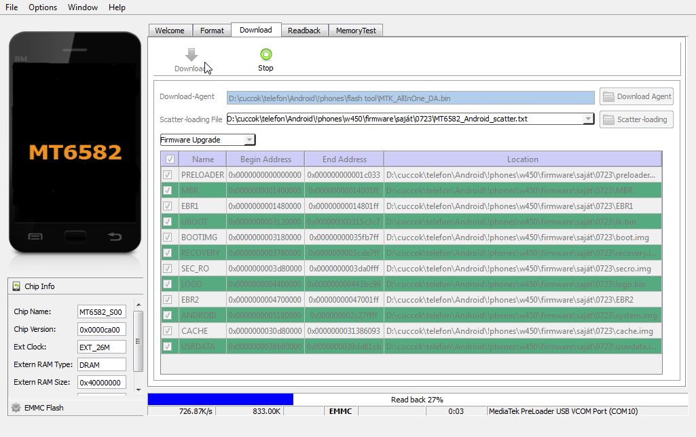Switch to the Format tab
This screenshot has width=696, height=437.
pyautogui.click(x=212, y=30)
